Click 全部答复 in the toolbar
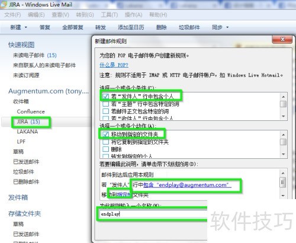 tap(73, 27)
